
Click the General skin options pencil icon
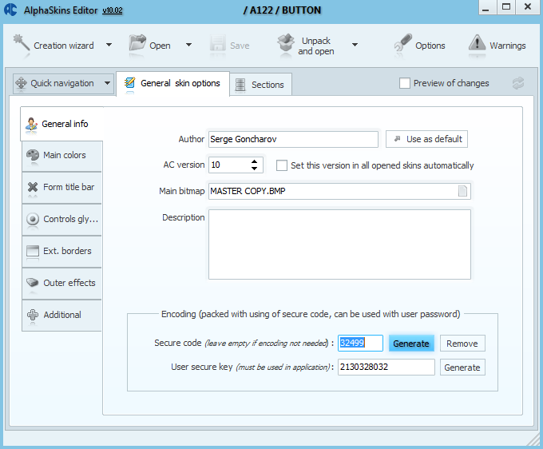pyautogui.click(x=130, y=83)
